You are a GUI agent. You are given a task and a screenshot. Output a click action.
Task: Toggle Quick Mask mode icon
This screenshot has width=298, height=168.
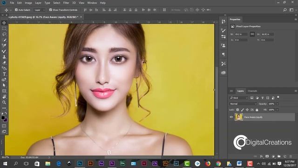pos(4,126)
